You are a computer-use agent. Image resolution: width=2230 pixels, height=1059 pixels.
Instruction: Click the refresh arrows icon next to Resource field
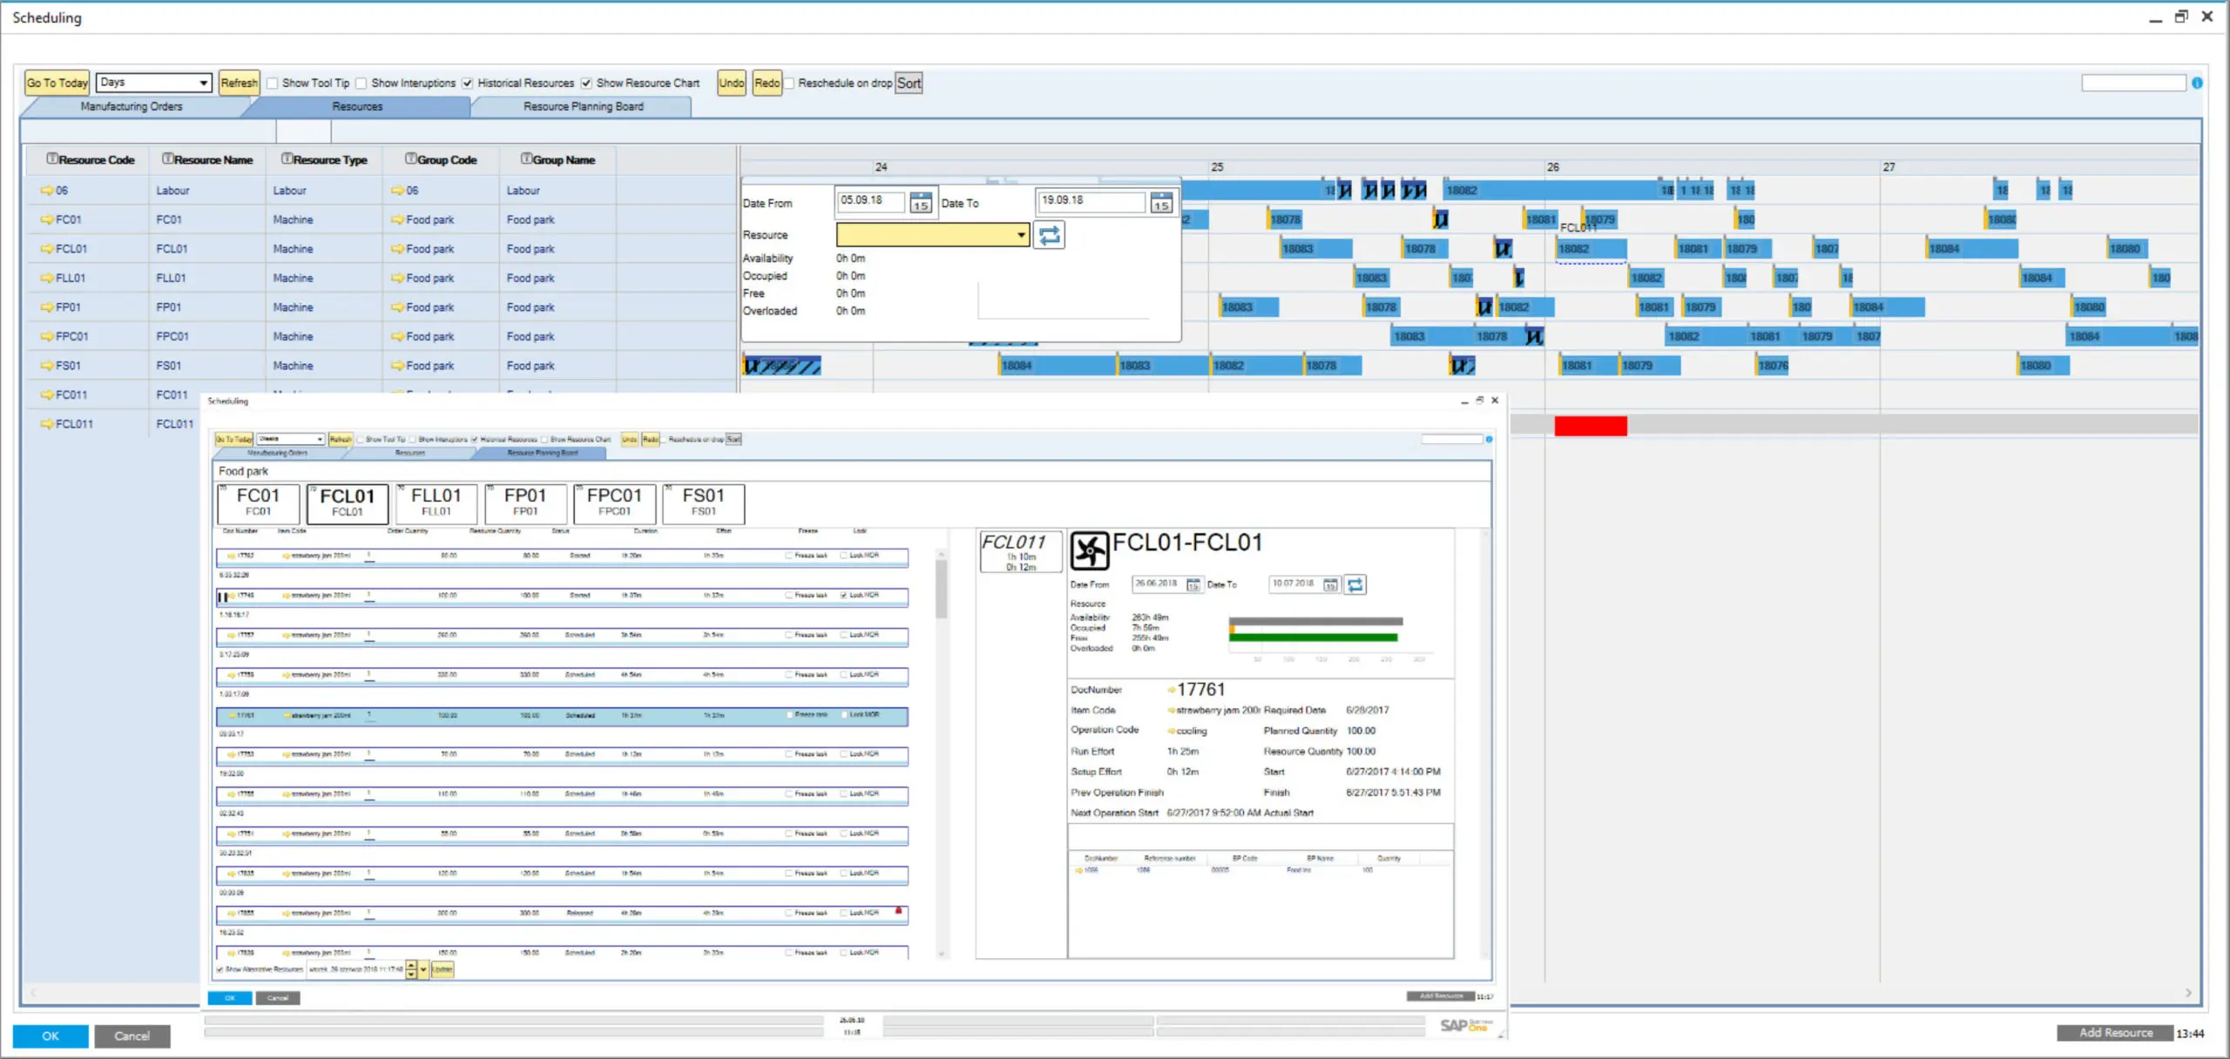[x=1050, y=235]
